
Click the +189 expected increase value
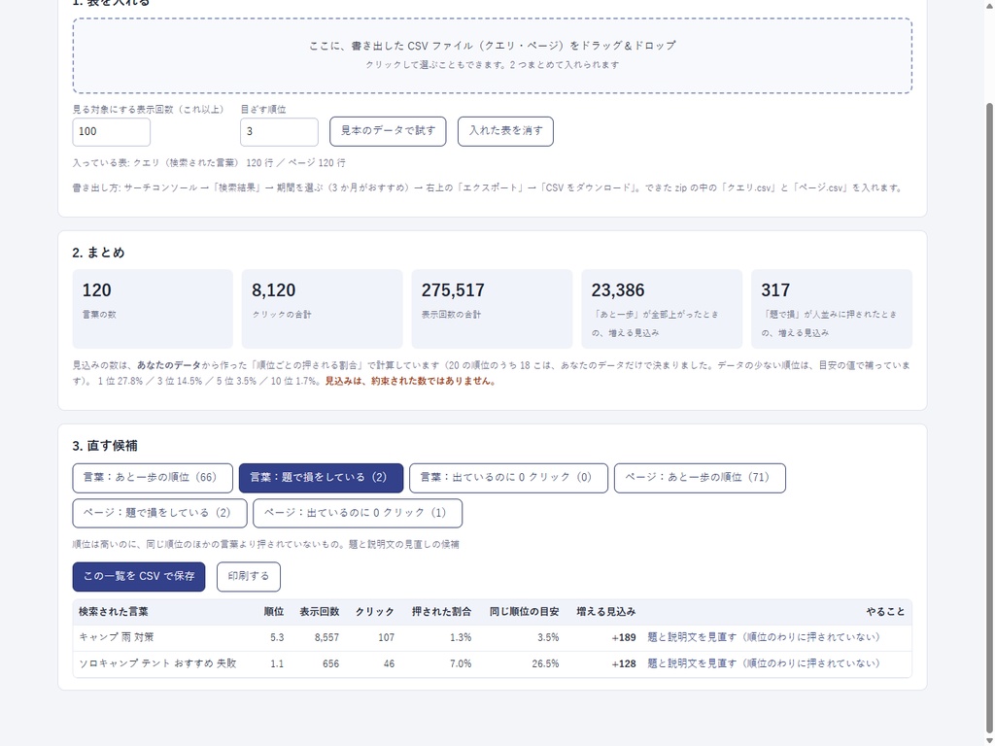(624, 638)
